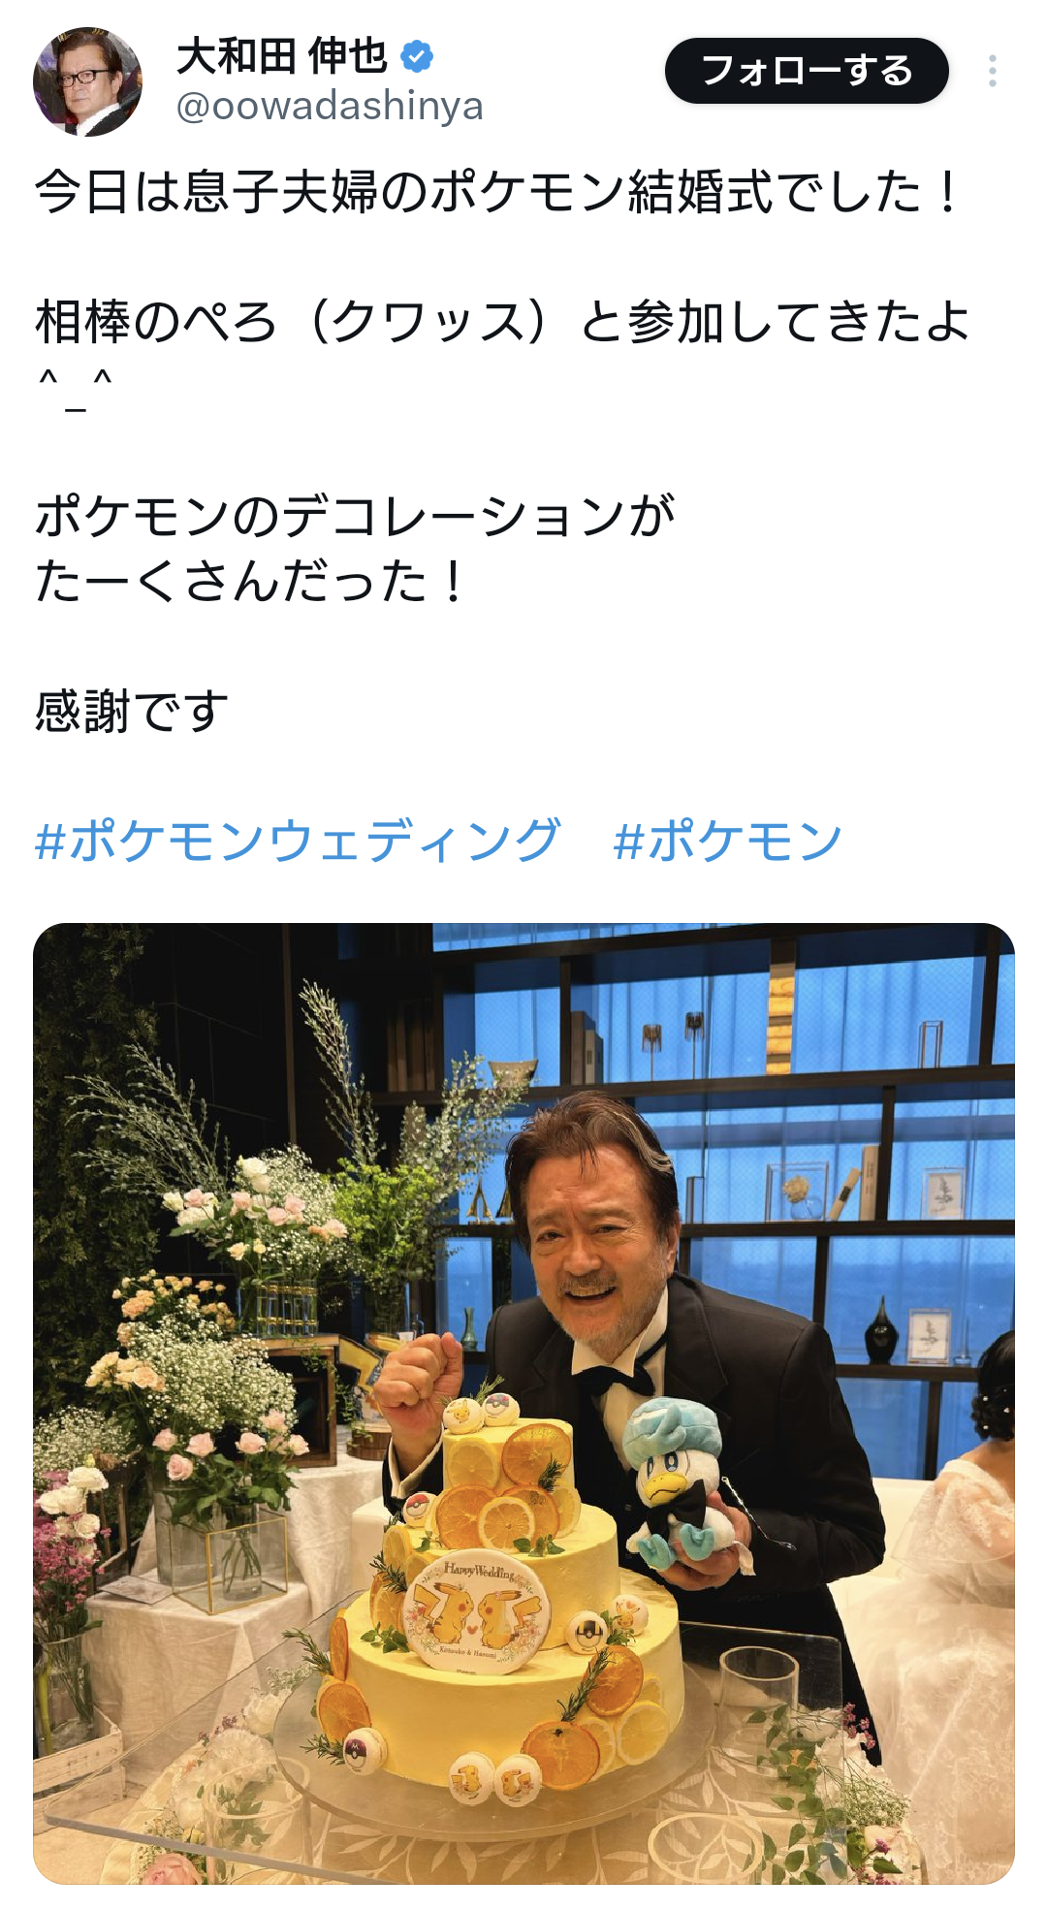This screenshot has width=1047, height=1910.
Task: Click the text ポケモンのデコレーションが
Action: coord(355,516)
